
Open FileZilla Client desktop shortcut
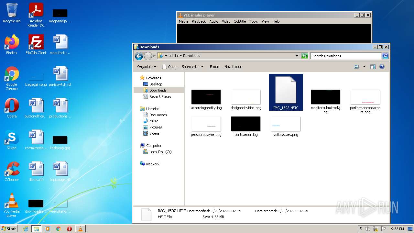pyautogui.click(x=36, y=44)
